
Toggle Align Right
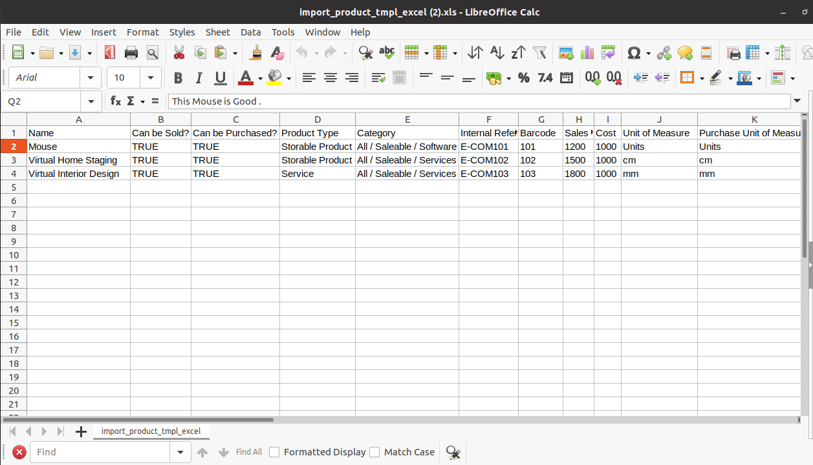(352, 78)
